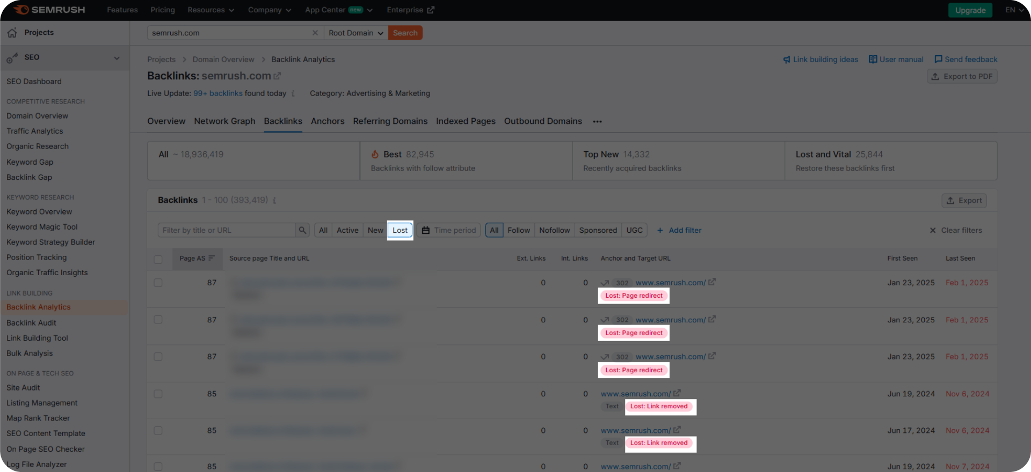Image resolution: width=1031 pixels, height=472 pixels.
Task: Expand the Resources menu
Action: (x=210, y=10)
